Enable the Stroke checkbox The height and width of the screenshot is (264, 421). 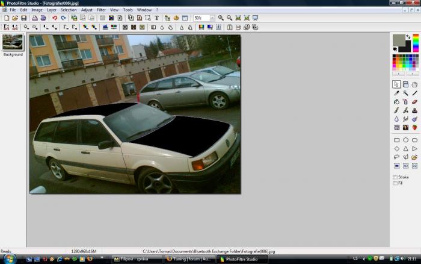[x=395, y=177]
